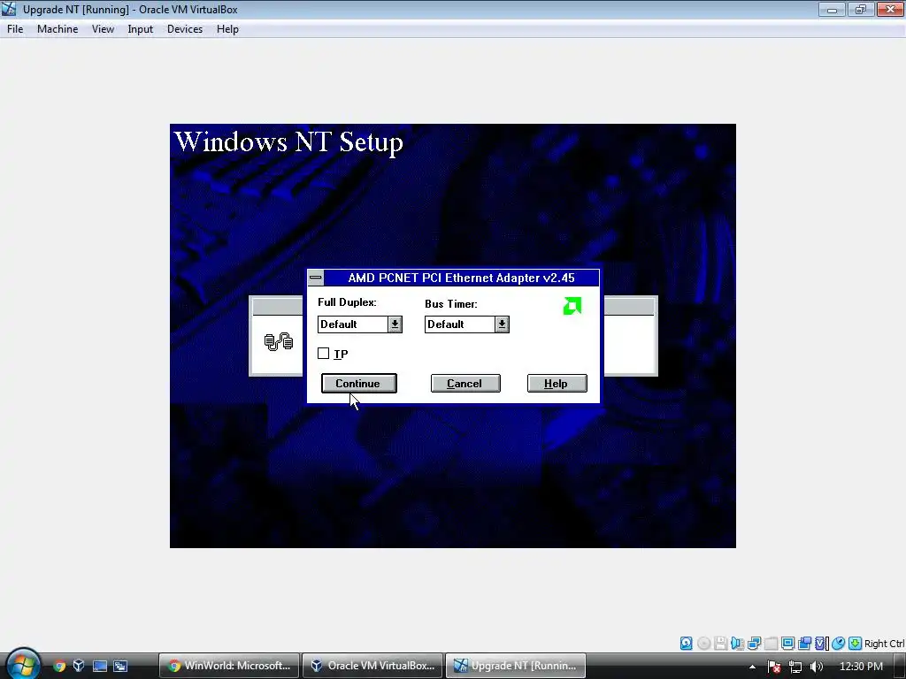
Task: Open the dialog's system menu box
Action: (x=316, y=278)
